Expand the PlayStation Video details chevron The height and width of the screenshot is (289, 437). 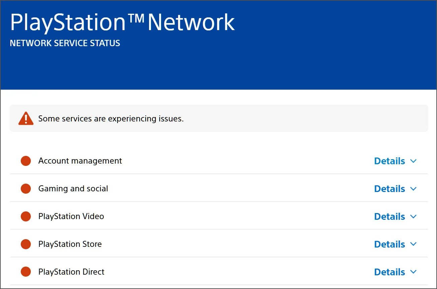[x=413, y=216]
